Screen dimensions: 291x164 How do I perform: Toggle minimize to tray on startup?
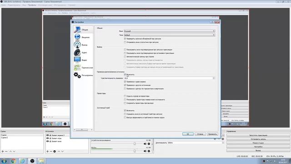(x=125, y=114)
